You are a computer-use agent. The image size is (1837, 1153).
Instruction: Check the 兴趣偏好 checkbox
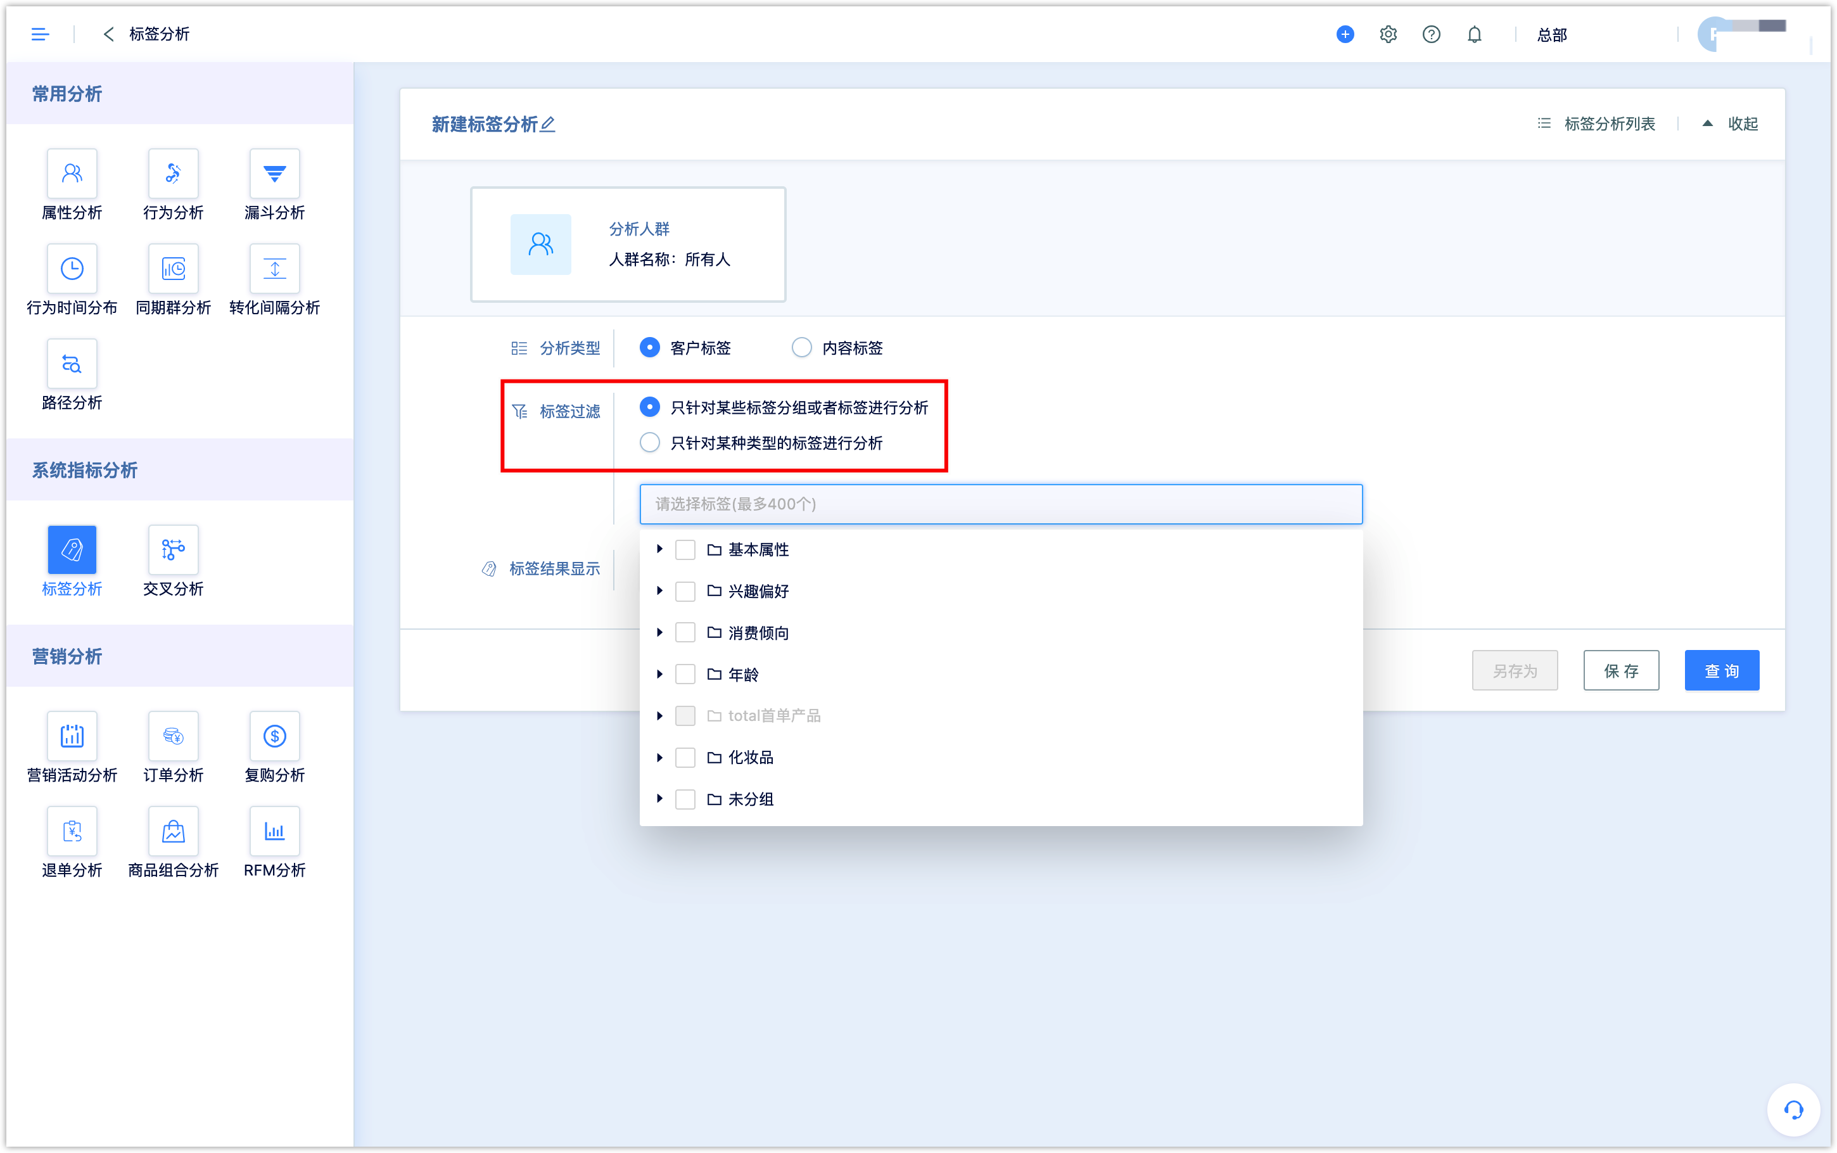pyautogui.click(x=685, y=591)
